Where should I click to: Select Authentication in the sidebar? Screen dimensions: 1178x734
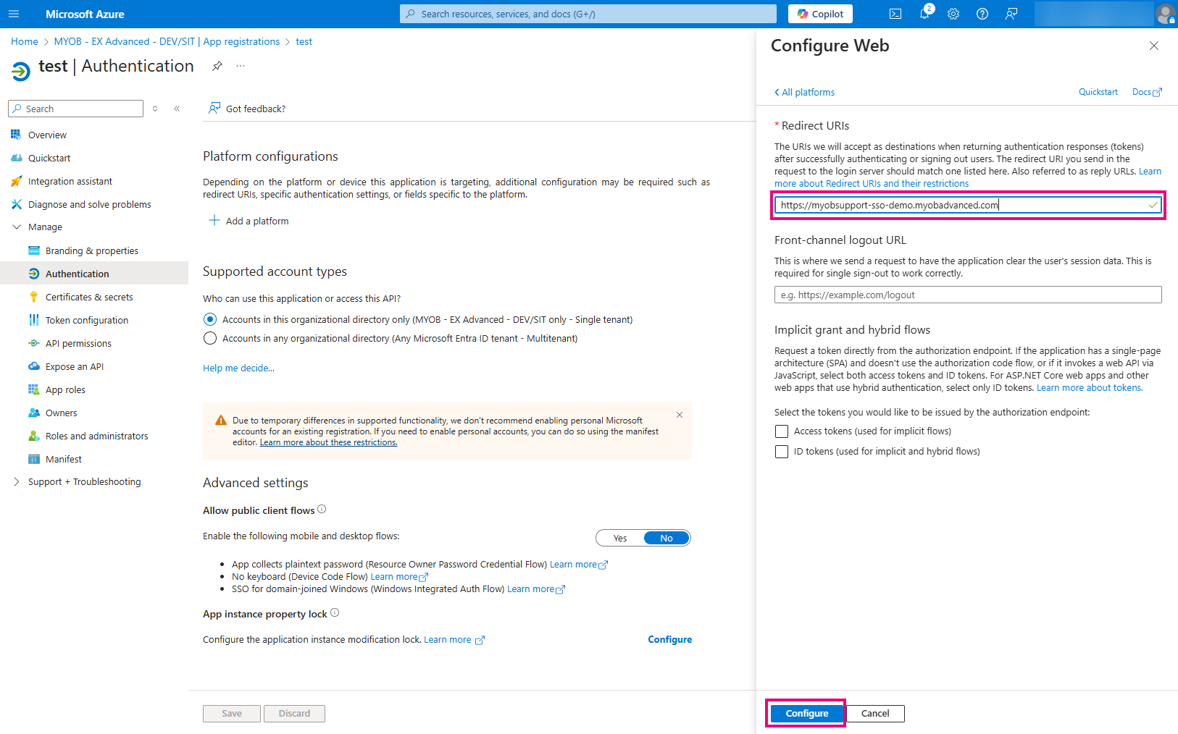point(94,274)
